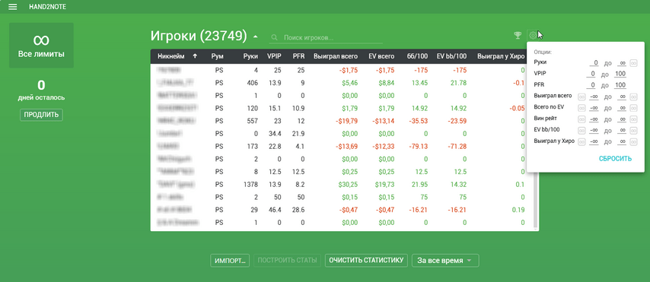Click the 46.4 VPIP cell

point(275,210)
